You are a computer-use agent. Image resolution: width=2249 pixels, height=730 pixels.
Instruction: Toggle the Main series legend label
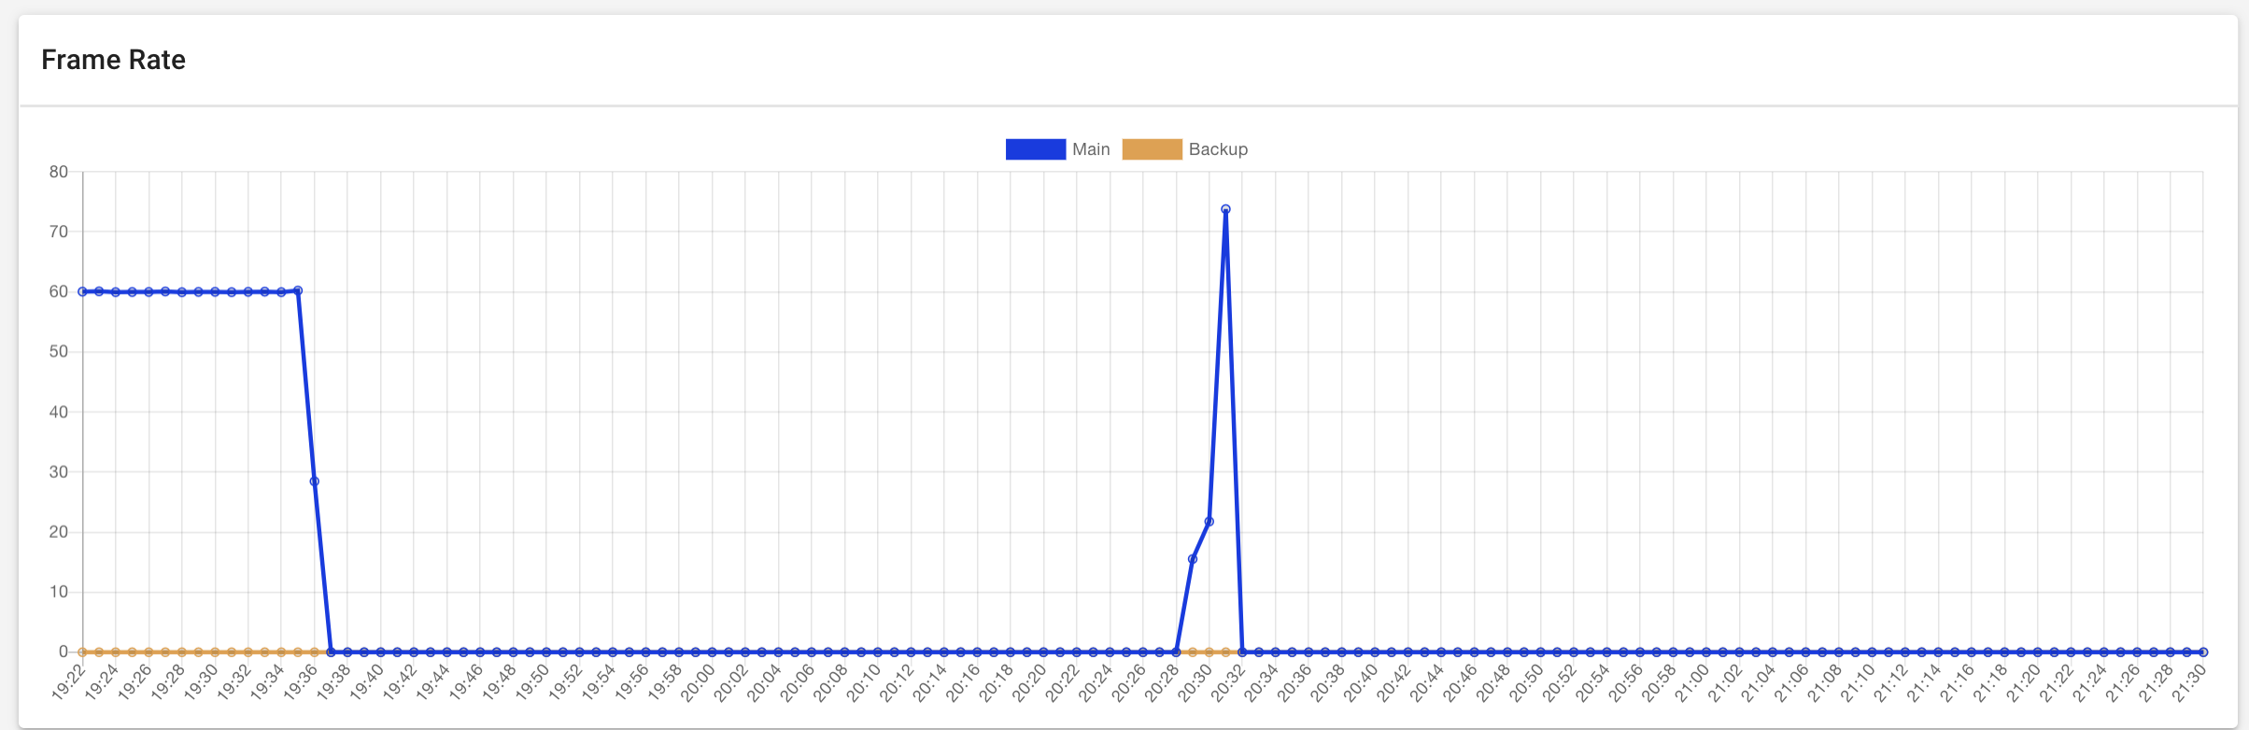pos(1090,149)
